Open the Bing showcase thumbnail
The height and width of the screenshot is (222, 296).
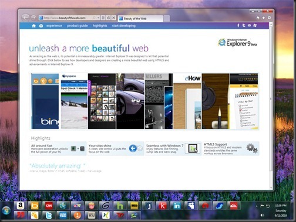(x=45, y=101)
